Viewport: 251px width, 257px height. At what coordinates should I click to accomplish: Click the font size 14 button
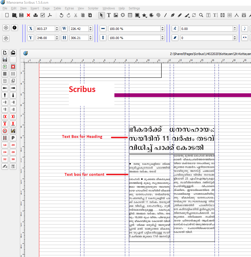(x=5, y=145)
